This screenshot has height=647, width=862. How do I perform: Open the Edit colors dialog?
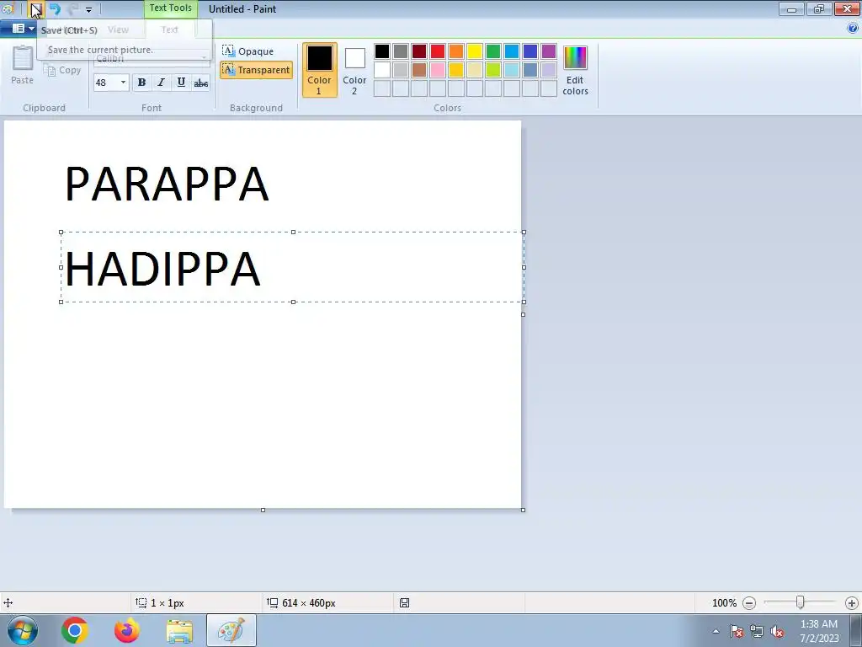[x=575, y=71]
